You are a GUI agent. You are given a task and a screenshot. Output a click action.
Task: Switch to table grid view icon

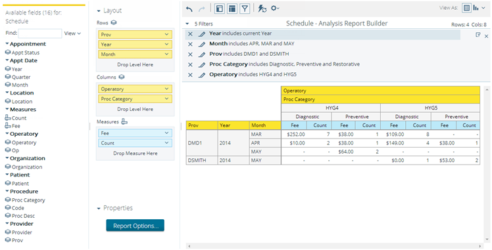pos(466,8)
